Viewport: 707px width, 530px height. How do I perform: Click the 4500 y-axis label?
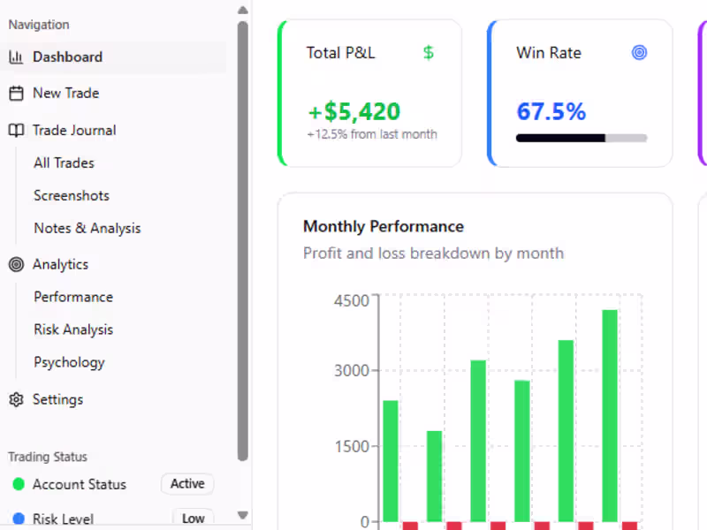click(351, 300)
